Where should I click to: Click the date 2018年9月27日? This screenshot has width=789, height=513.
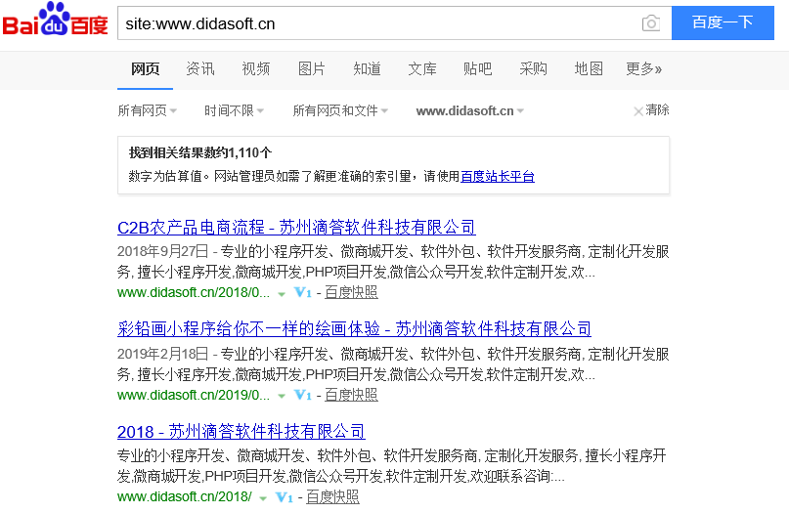click(162, 251)
